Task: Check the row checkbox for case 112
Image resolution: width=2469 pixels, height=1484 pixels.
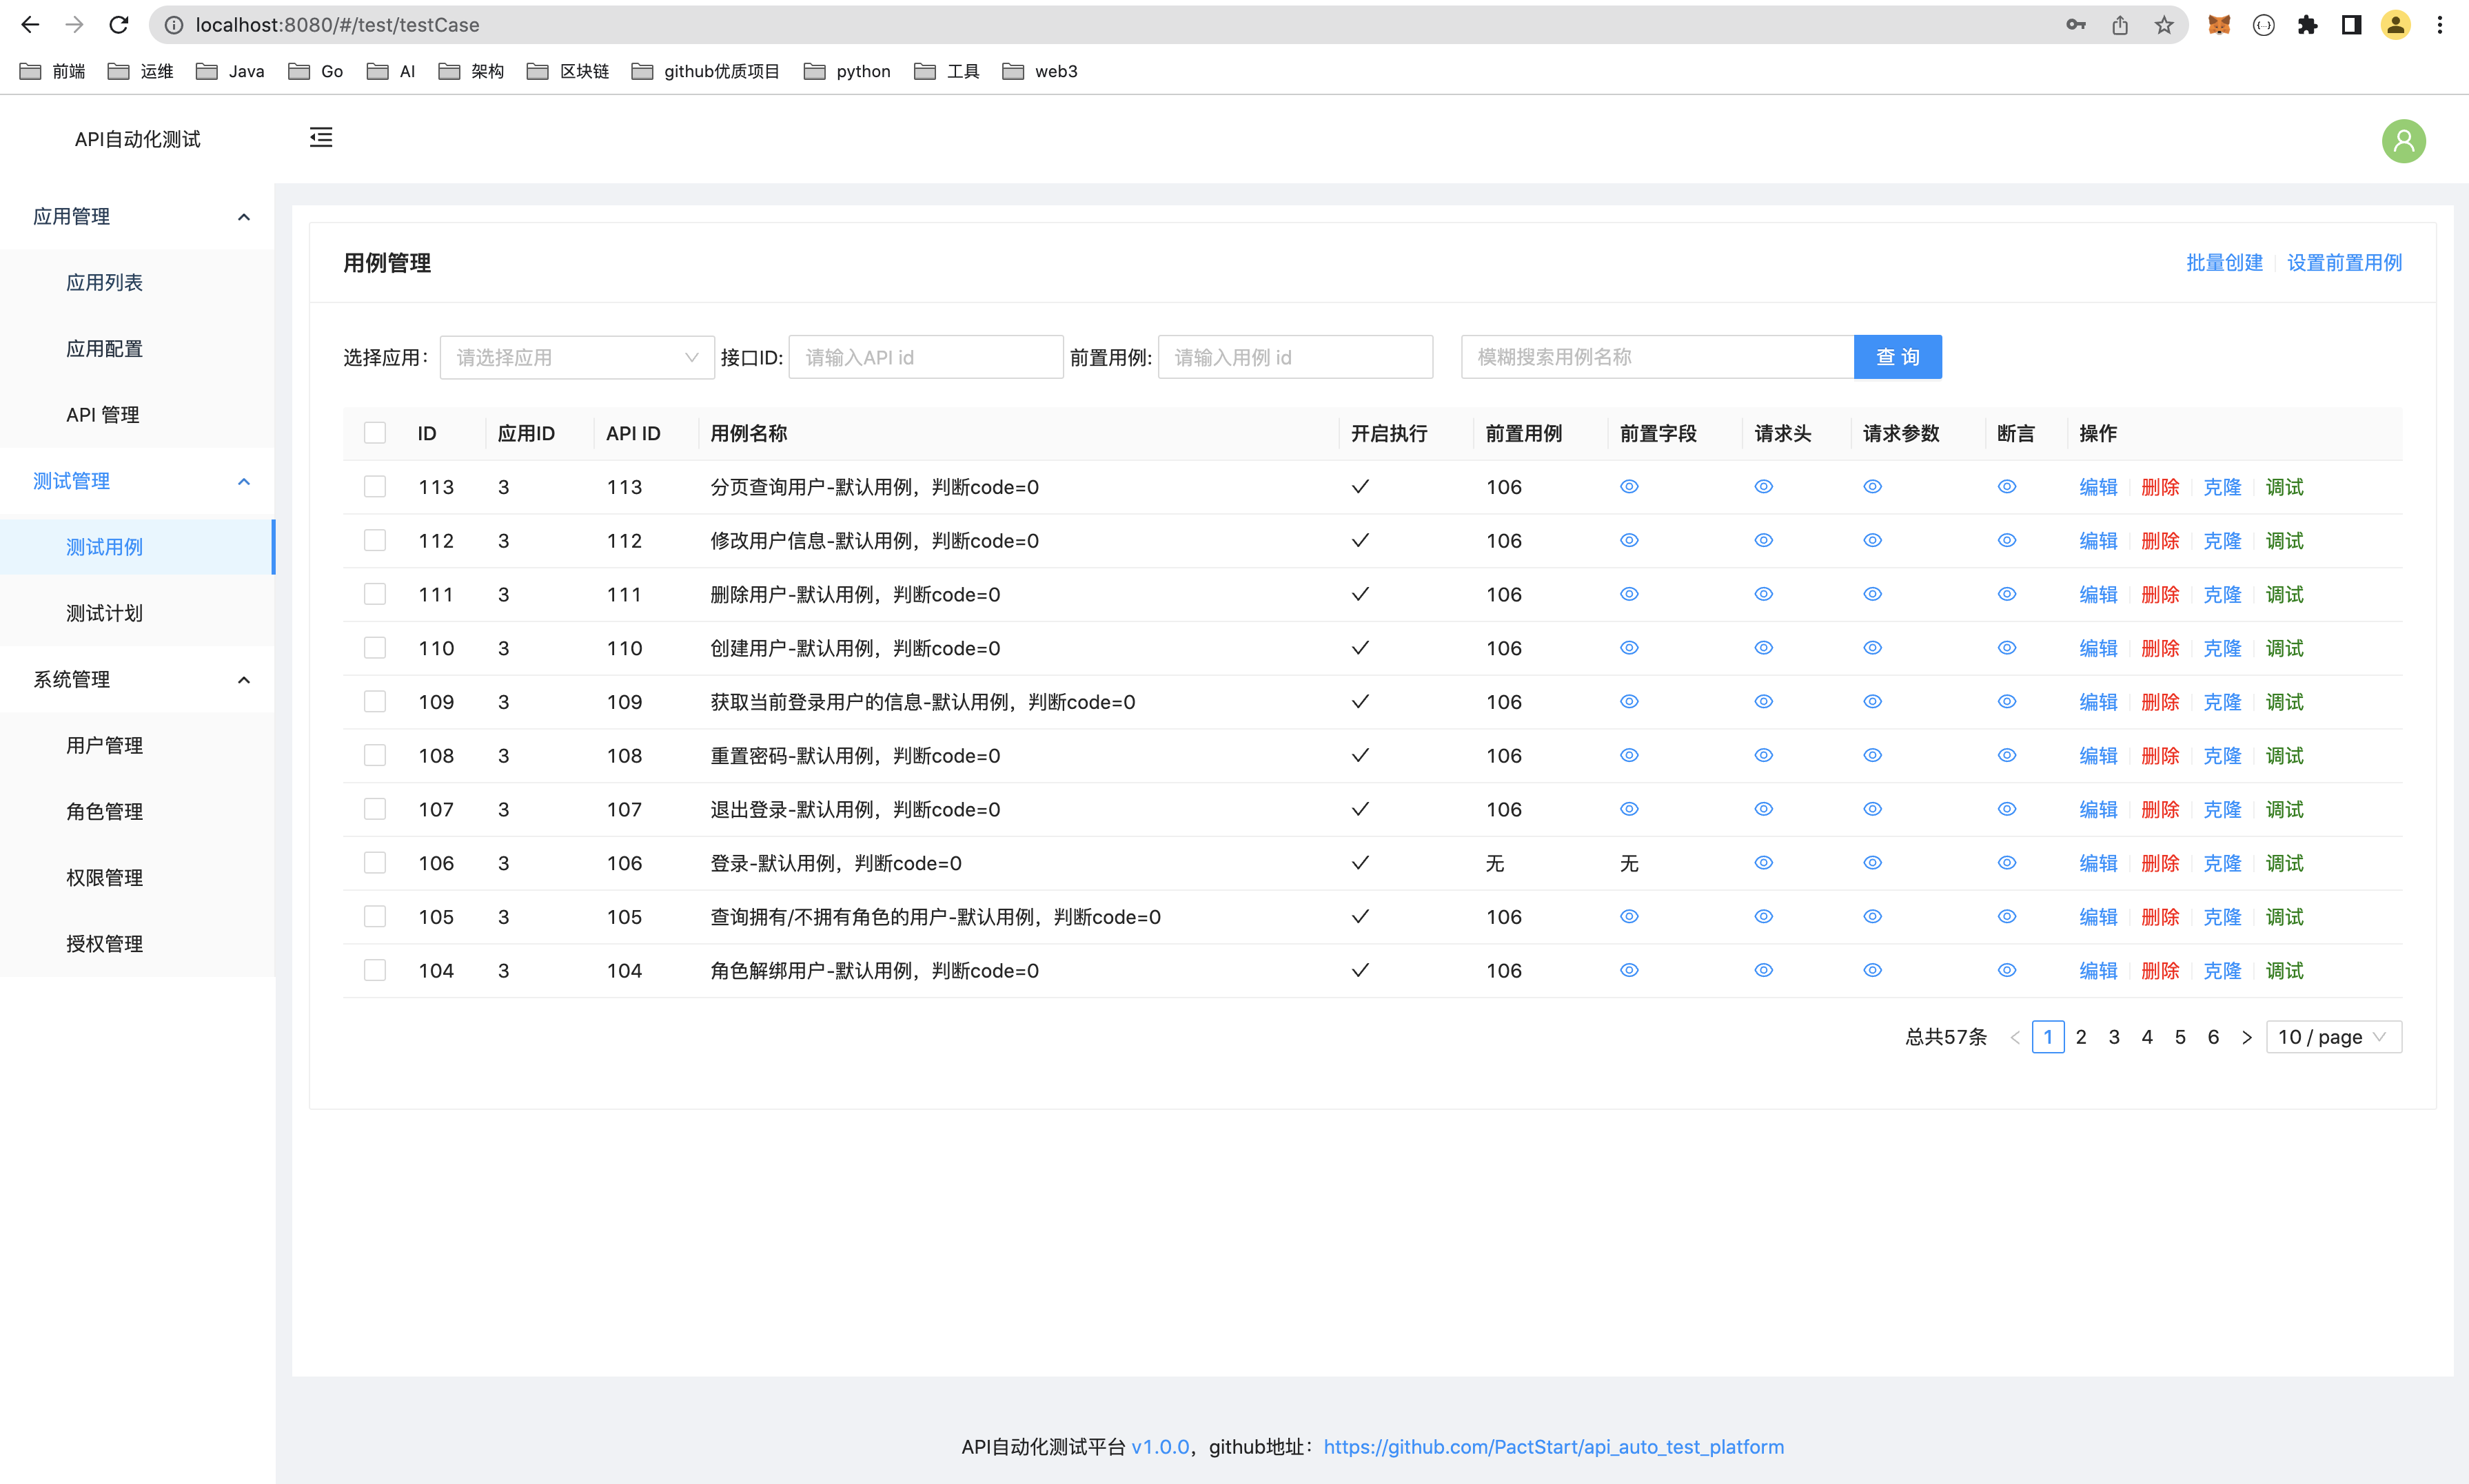Action: (x=374, y=541)
